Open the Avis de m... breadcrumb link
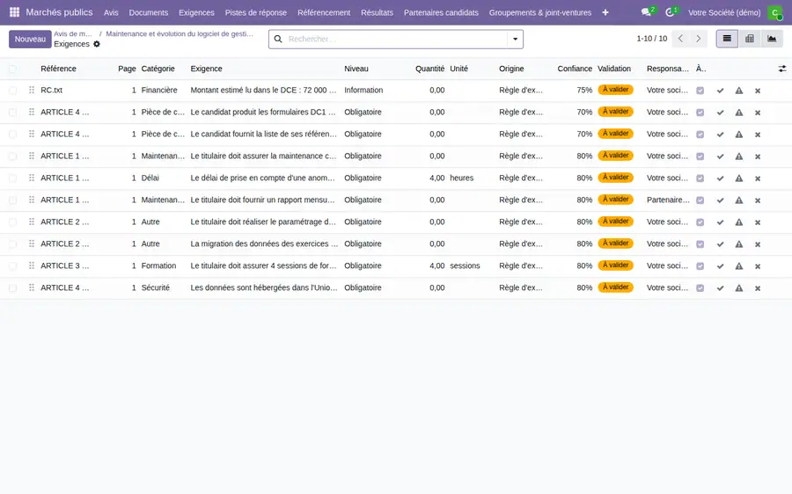The height and width of the screenshot is (494, 792). 73,33
